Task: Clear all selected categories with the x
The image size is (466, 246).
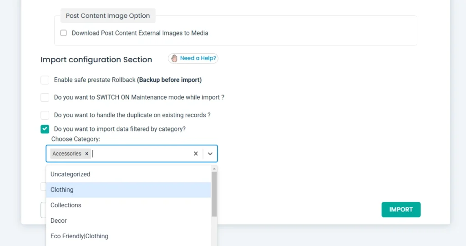Action: point(196,154)
